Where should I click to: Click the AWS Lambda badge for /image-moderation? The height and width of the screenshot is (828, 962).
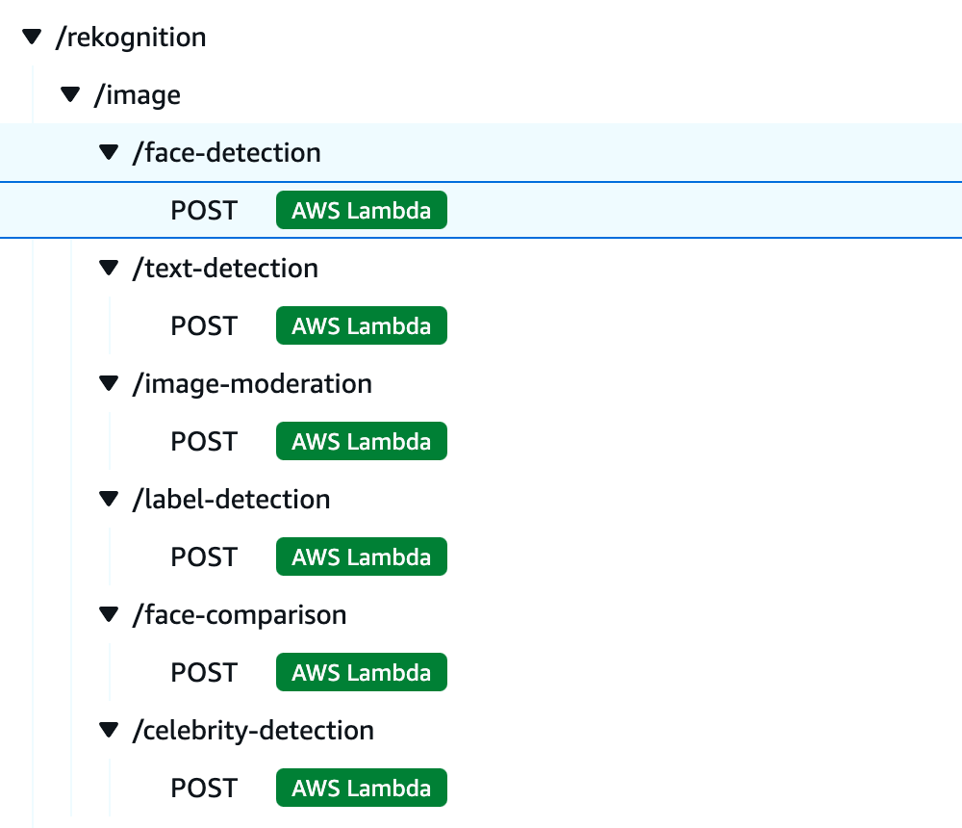coord(362,441)
